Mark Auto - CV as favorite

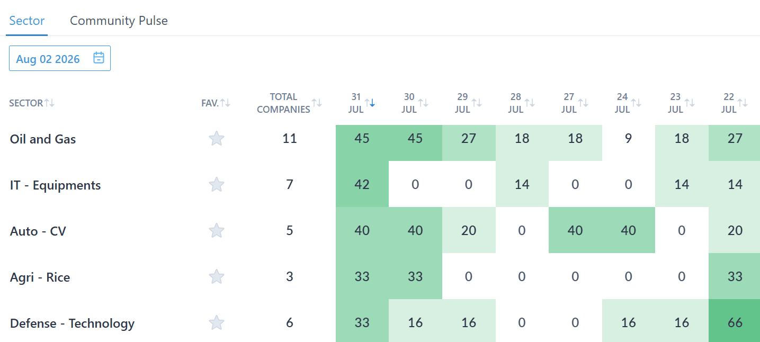(x=216, y=231)
